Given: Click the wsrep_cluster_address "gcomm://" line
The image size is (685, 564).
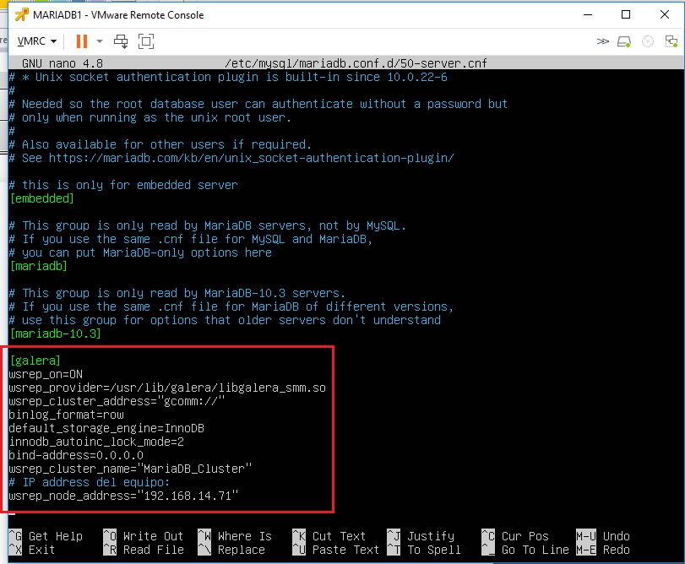Looking at the screenshot, I should 117,401.
